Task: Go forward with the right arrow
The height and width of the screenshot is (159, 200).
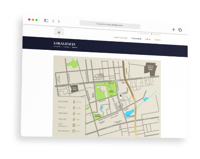Action: pyautogui.click(x=59, y=21)
